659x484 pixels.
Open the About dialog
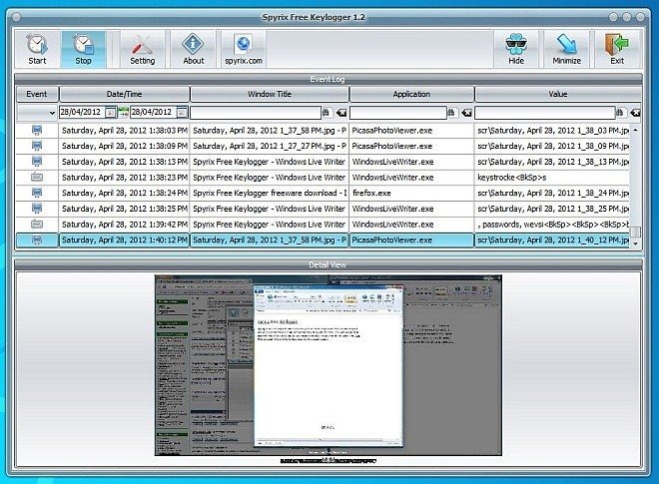click(x=194, y=49)
